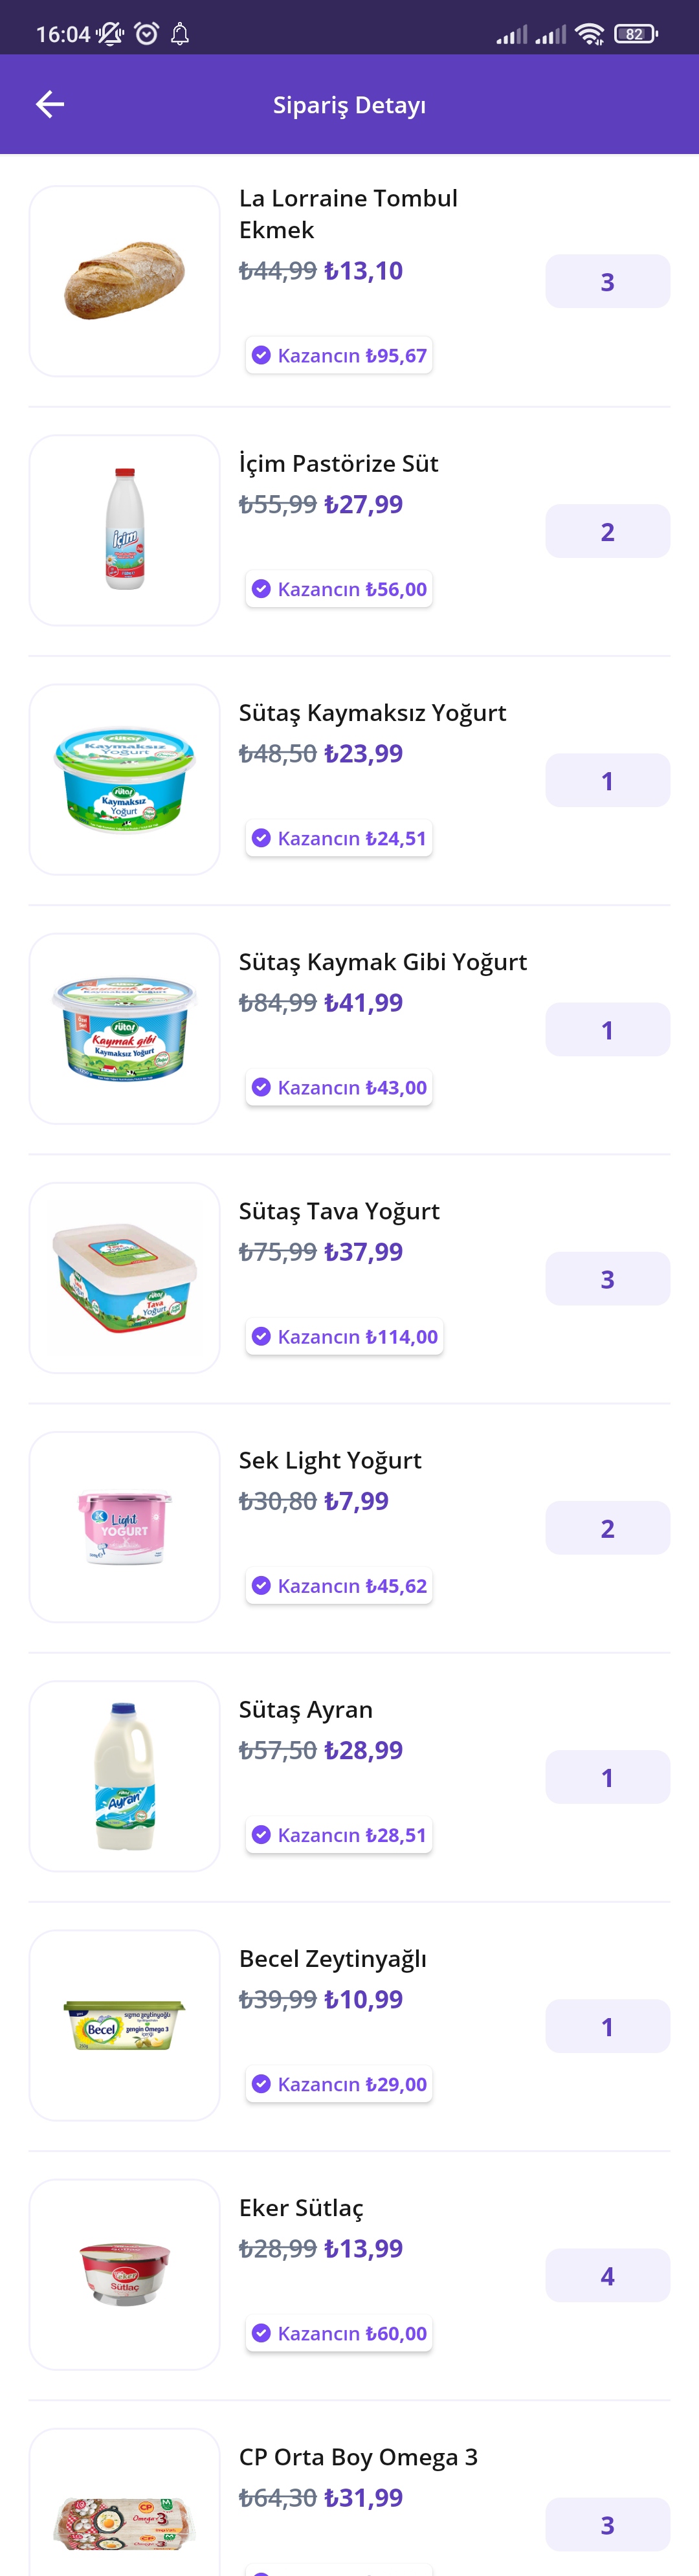The height and width of the screenshot is (2576, 699).
Task: Tap Sütaş Kaymaksız Yoğurt discounted price ₺23,99
Action: (363, 753)
